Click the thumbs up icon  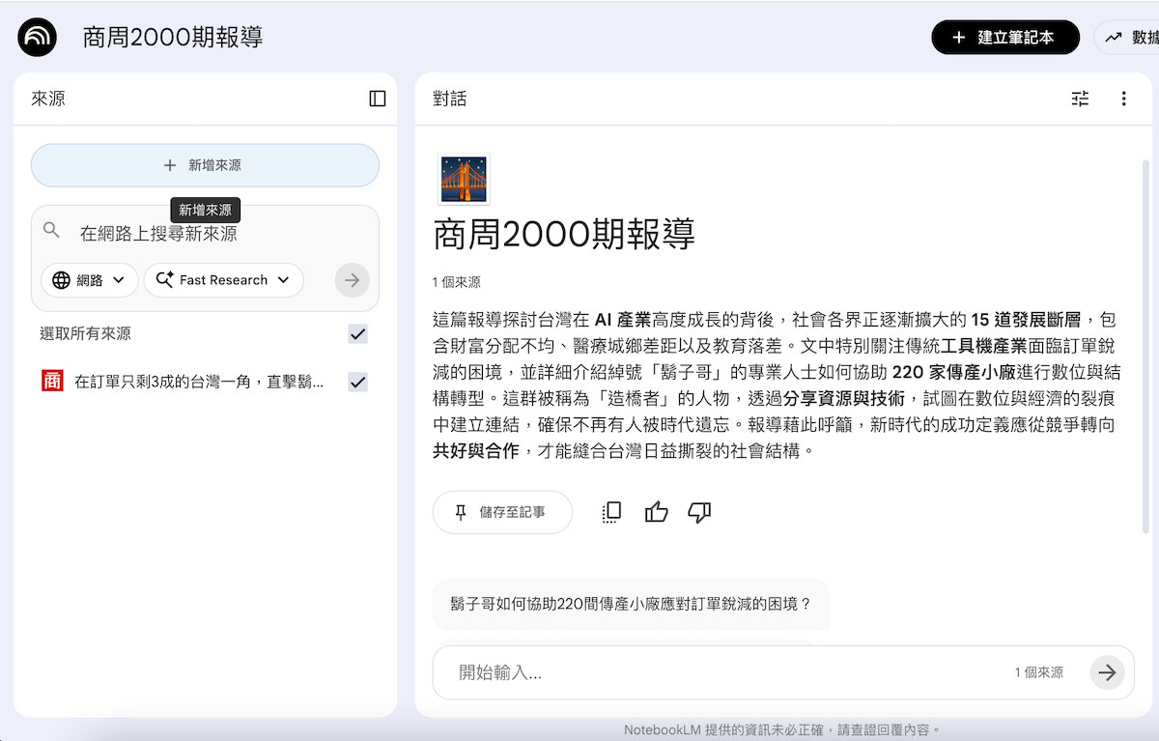pyautogui.click(x=657, y=512)
